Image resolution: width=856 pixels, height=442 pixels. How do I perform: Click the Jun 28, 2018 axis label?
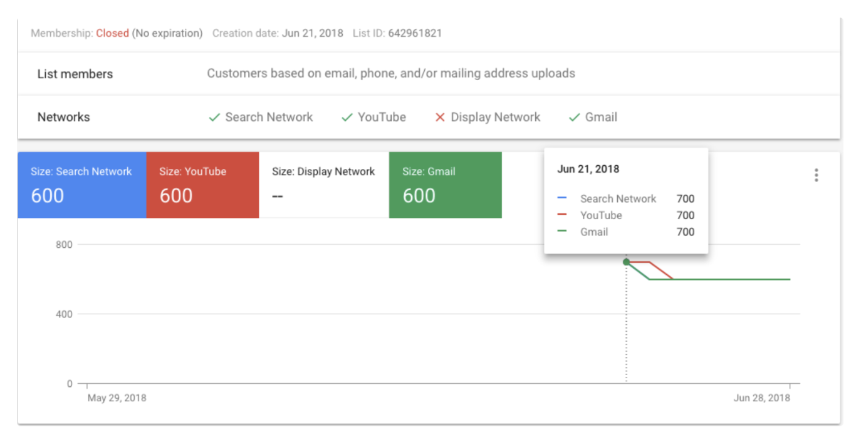pos(762,398)
